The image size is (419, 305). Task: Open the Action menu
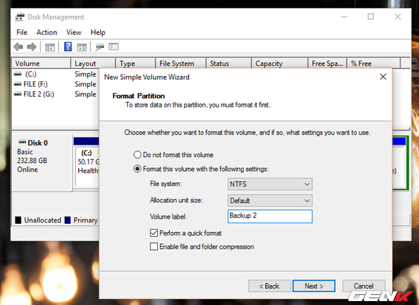tap(46, 32)
